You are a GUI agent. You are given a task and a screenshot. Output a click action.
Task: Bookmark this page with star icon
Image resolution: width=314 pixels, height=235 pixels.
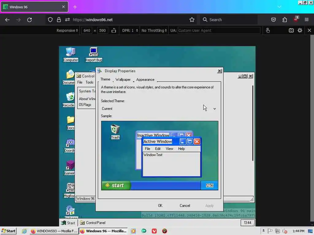192,20
